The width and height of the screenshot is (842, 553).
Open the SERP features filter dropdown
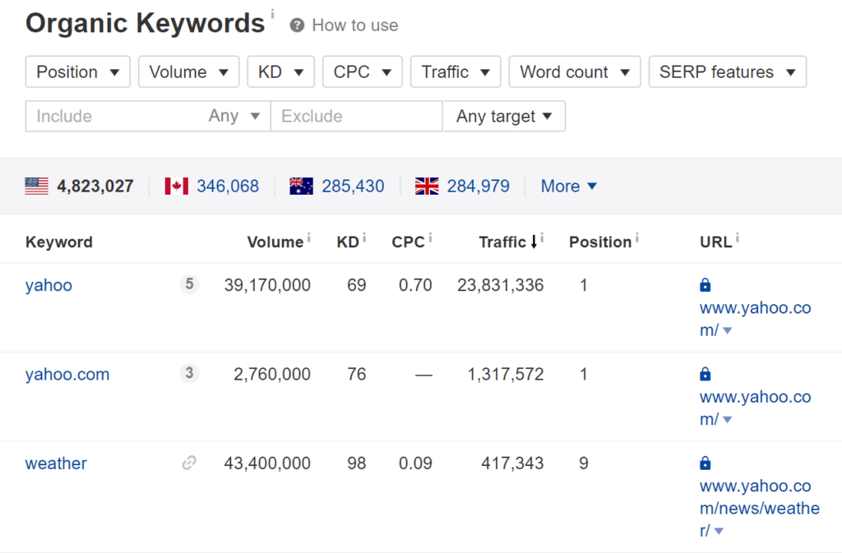pyautogui.click(x=728, y=71)
